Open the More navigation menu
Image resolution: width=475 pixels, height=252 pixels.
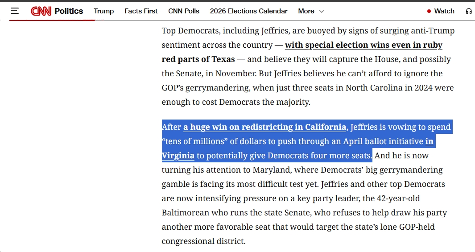click(x=306, y=11)
